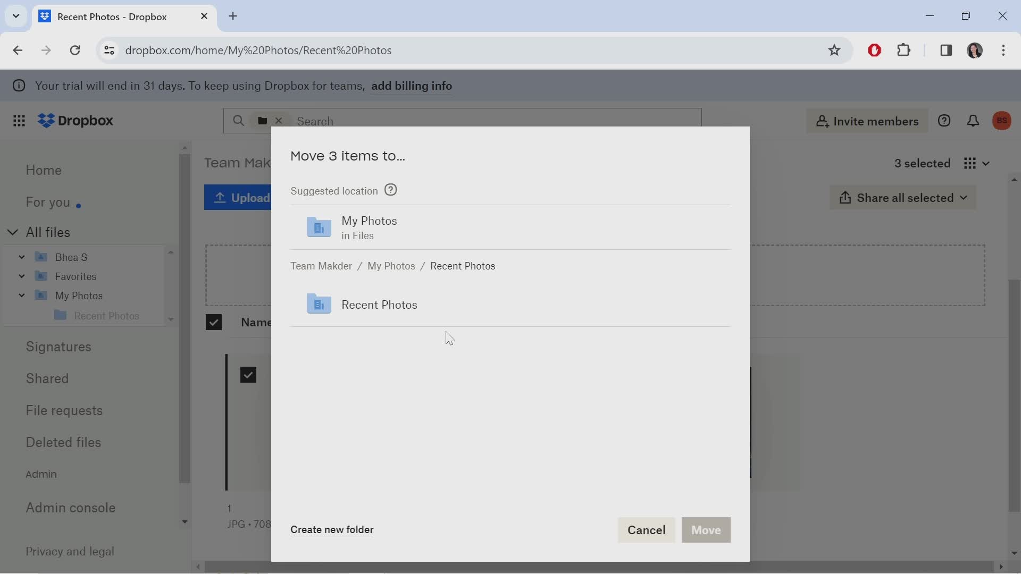Click the bookmark star icon
Image resolution: width=1021 pixels, height=574 pixels.
834,50
